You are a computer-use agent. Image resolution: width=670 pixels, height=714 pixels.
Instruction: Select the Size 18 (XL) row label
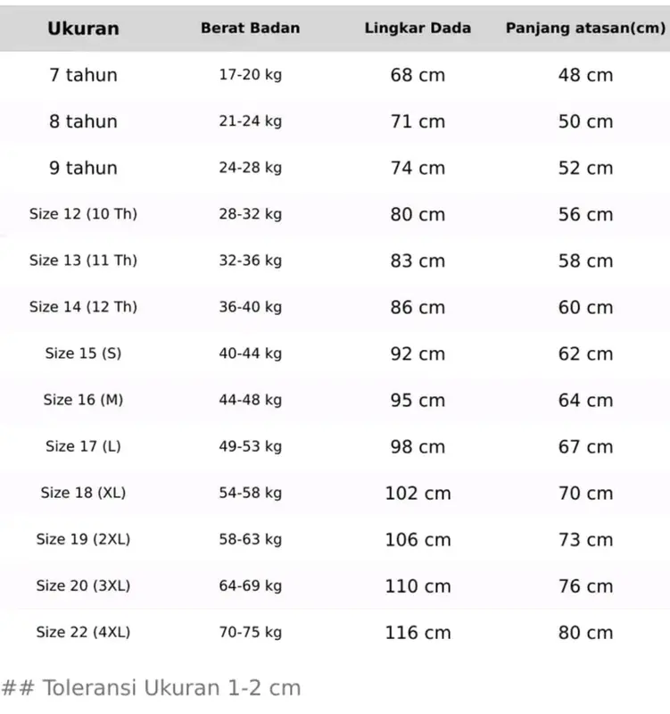coord(83,493)
